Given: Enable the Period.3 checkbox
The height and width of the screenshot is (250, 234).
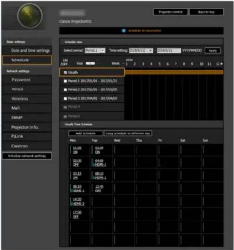Looking at the screenshot, I should [x=65, y=98].
